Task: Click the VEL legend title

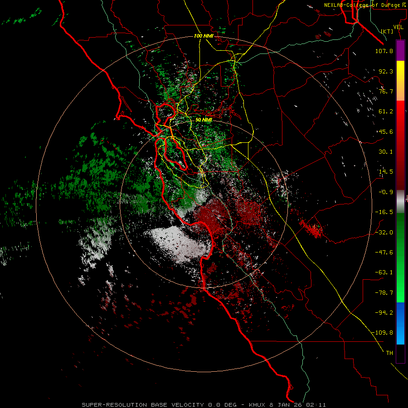Action: point(398,27)
